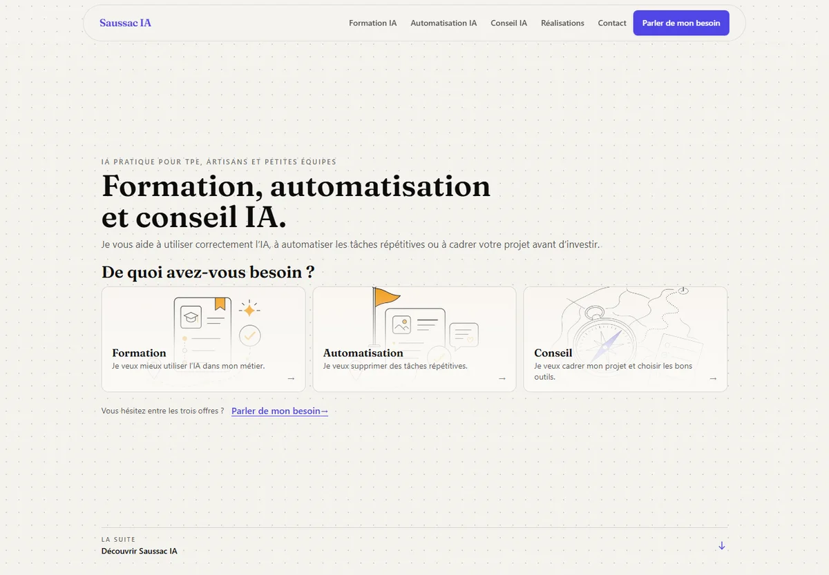Screen dimensions: 829x575
Task: Open the Automatisation card title
Action: click(x=363, y=353)
